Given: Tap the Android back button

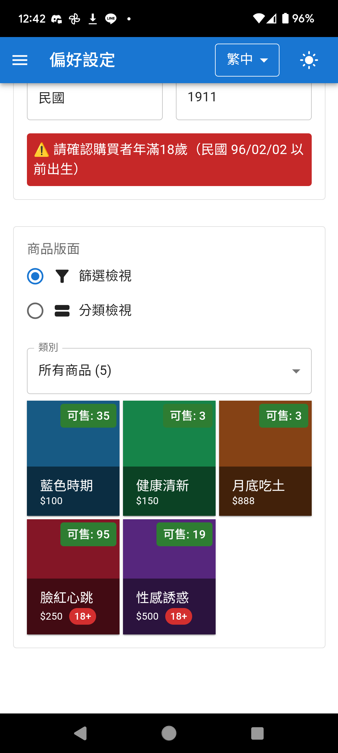Looking at the screenshot, I should 80,733.
